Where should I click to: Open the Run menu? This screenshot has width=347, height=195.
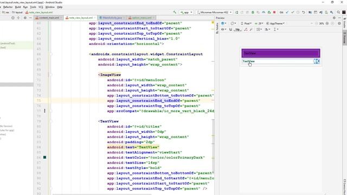(x=25, y=7)
